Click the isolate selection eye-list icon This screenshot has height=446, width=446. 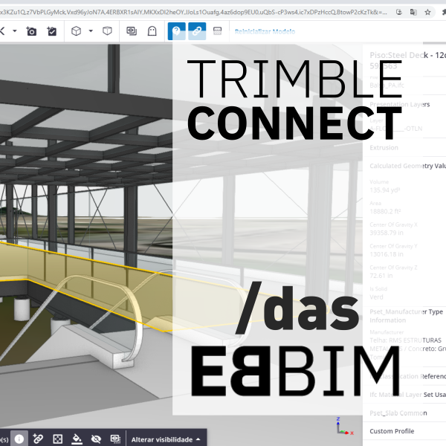coord(115,439)
